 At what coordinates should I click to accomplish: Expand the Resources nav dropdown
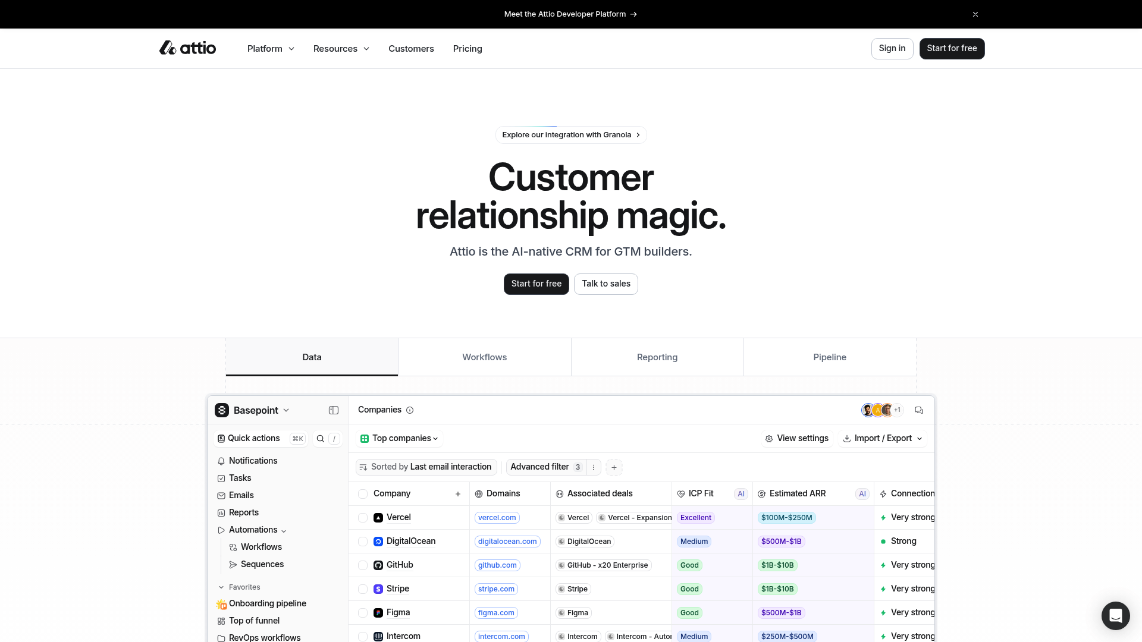pyautogui.click(x=341, y=49)
